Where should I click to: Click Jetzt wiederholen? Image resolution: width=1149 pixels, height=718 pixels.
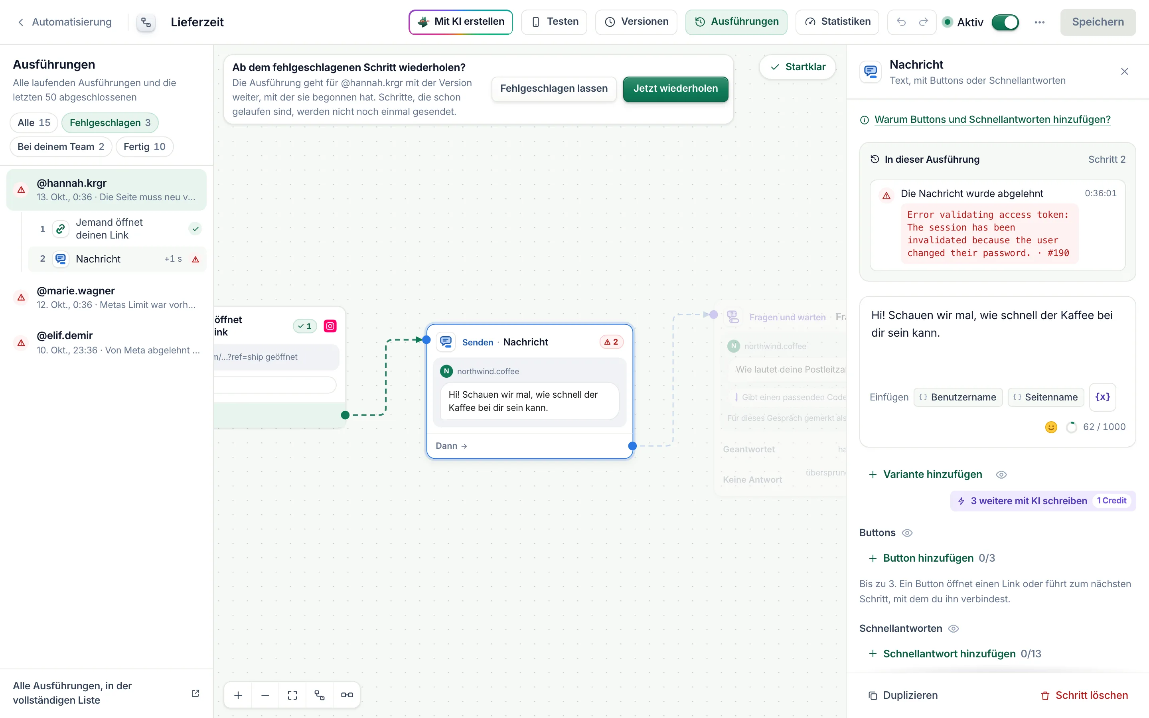point(675,89)
